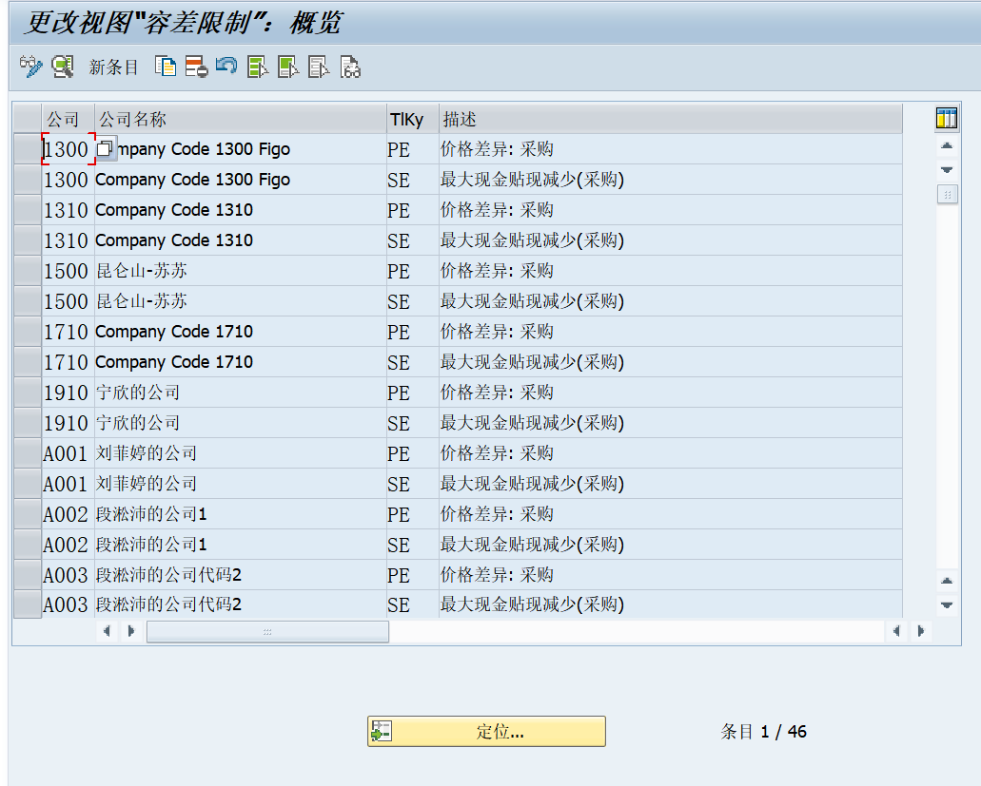Click table select-all corner header cell
This screenshot has height=786, width=981.
(x=28, y=119)
